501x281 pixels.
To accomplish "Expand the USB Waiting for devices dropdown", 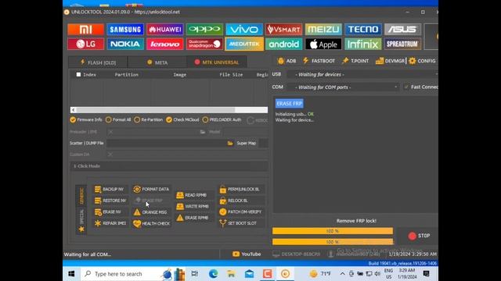I will click(362, 75).
